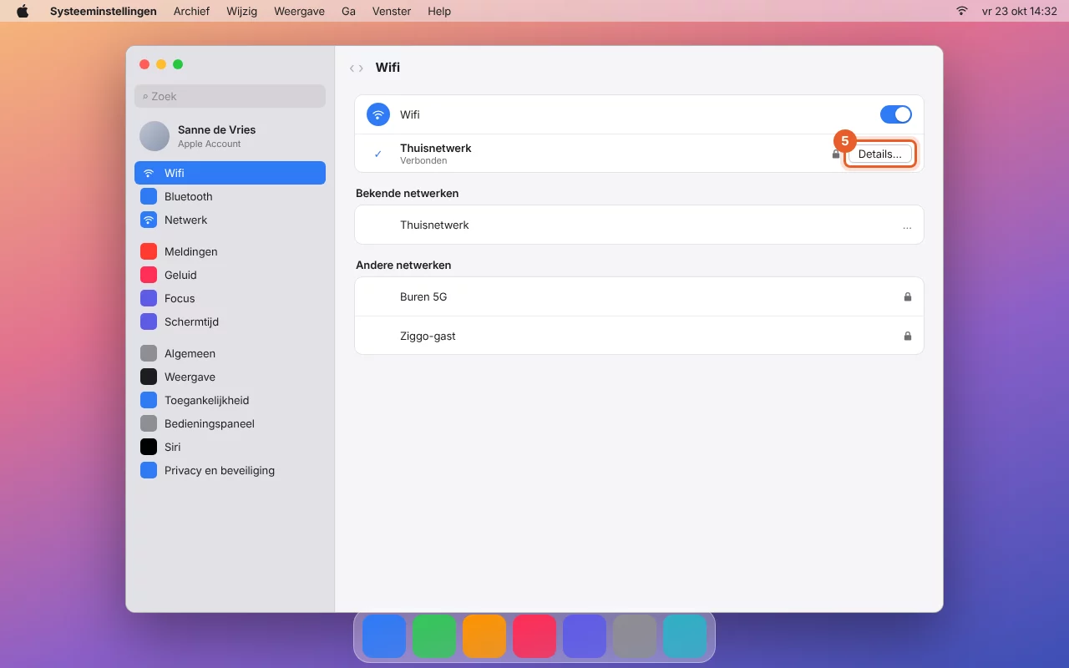Image resolution: width=1069 pixels, height=668 pixels.
Task: Click the Wi-Fi status icon in the menu bar
Action: pyautogui.click(x=962, y=11)
